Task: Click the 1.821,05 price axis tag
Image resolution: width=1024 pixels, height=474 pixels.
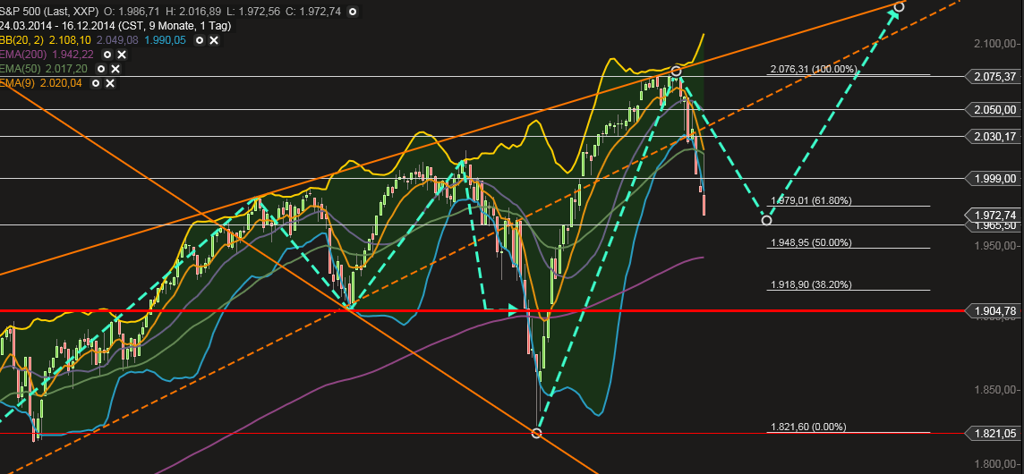Action: pyautogui.click(x=992, y=433)
